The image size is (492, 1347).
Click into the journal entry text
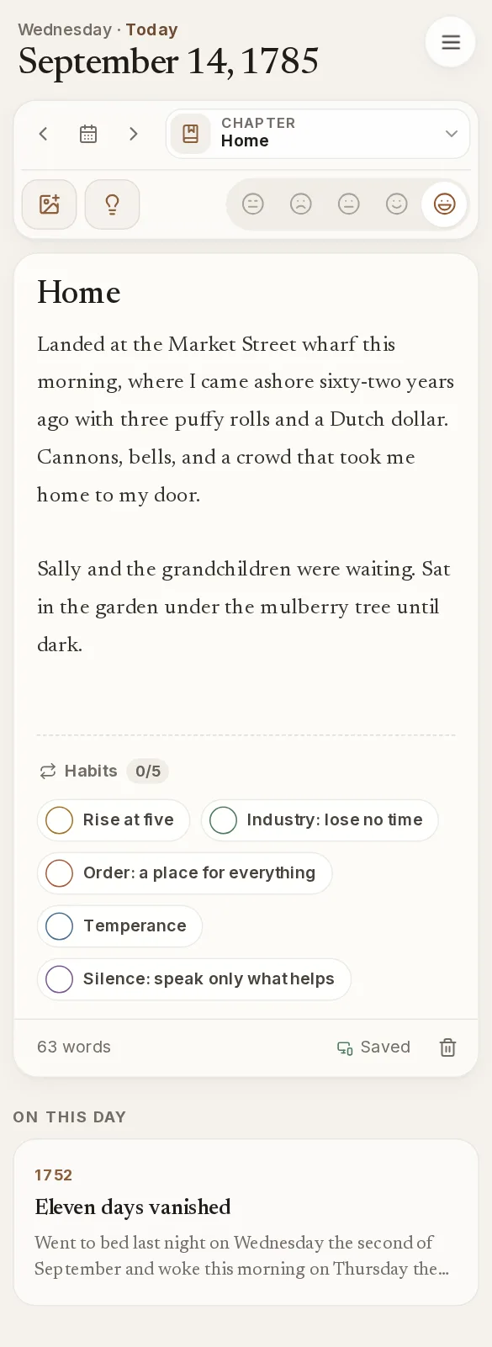[246, 495]
